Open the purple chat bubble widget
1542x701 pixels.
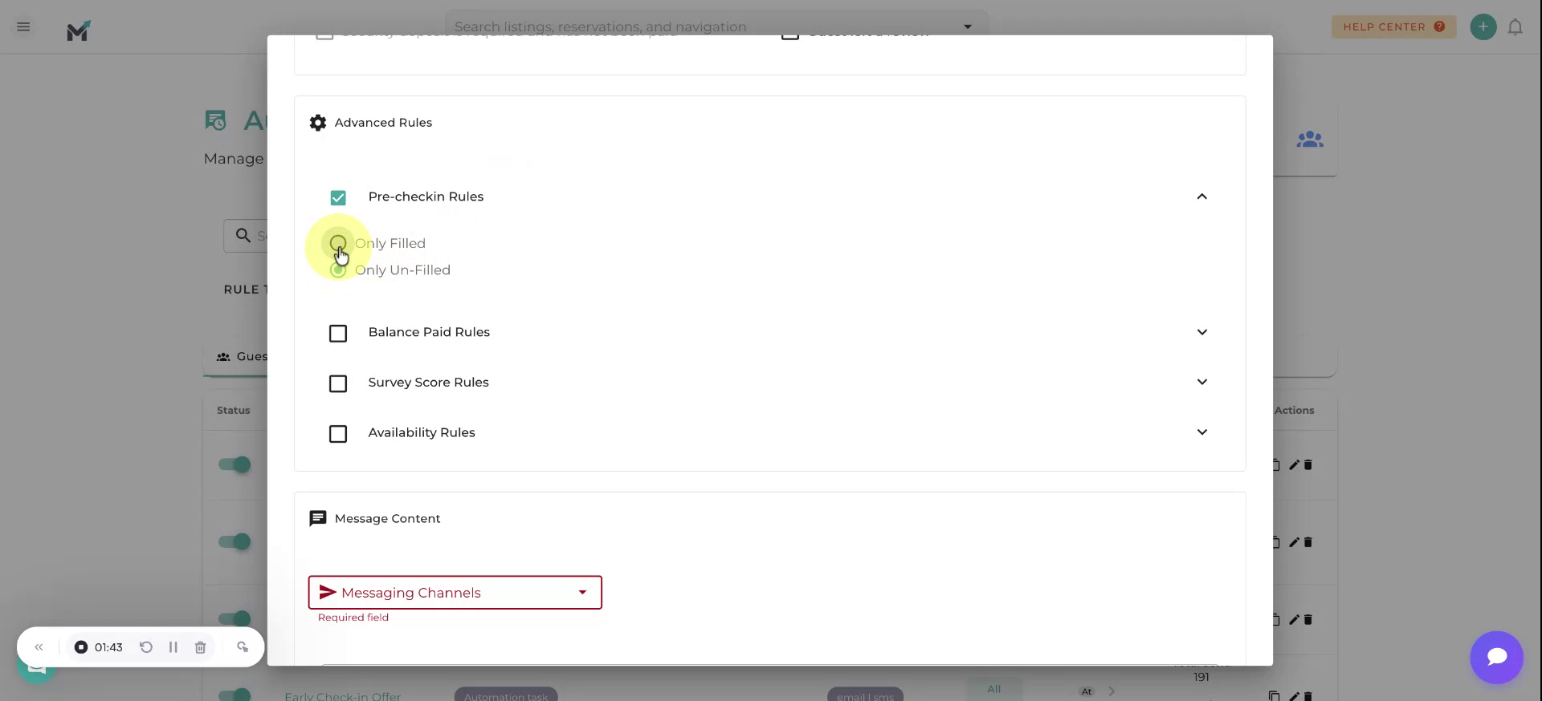(1496, 657)
